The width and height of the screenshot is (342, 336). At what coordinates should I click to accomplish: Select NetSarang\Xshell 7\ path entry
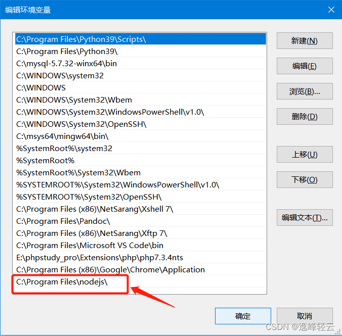(x=141, y=209)
